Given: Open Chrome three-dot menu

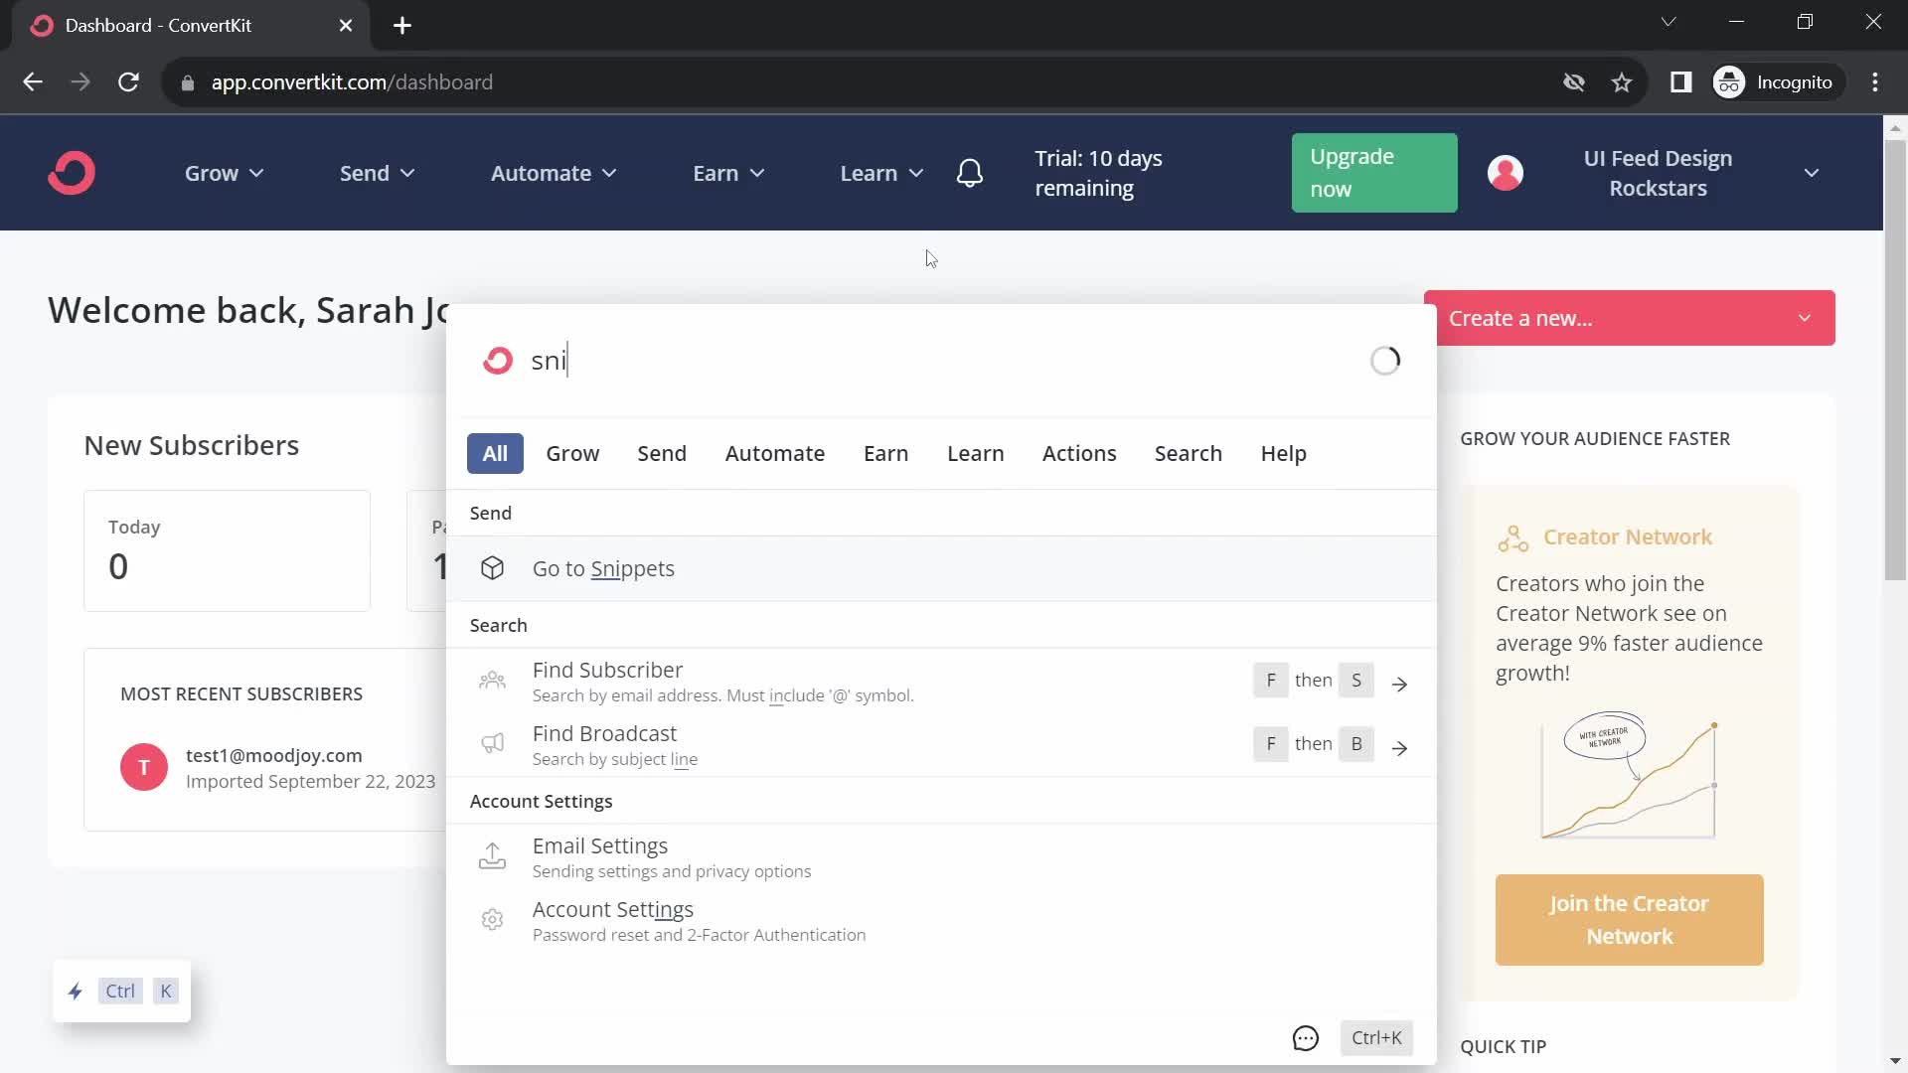Looking at the screenshot, I should [x=1875, y=82].
